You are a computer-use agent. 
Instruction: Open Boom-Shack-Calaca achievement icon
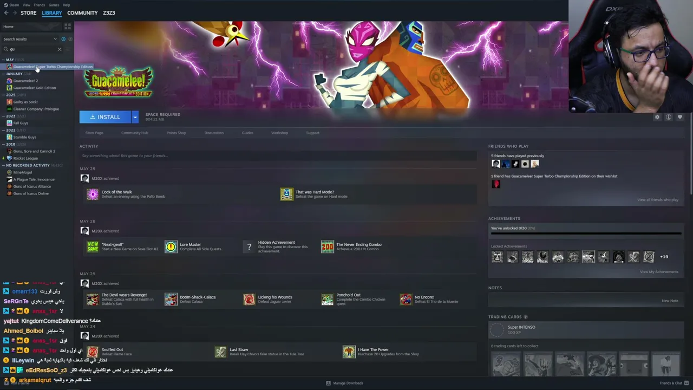coord(171,299)
